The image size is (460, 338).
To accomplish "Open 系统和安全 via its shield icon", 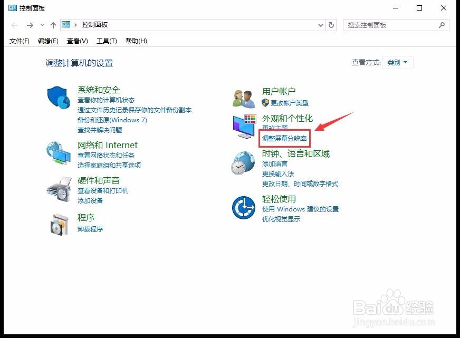I will pos(58,96).
